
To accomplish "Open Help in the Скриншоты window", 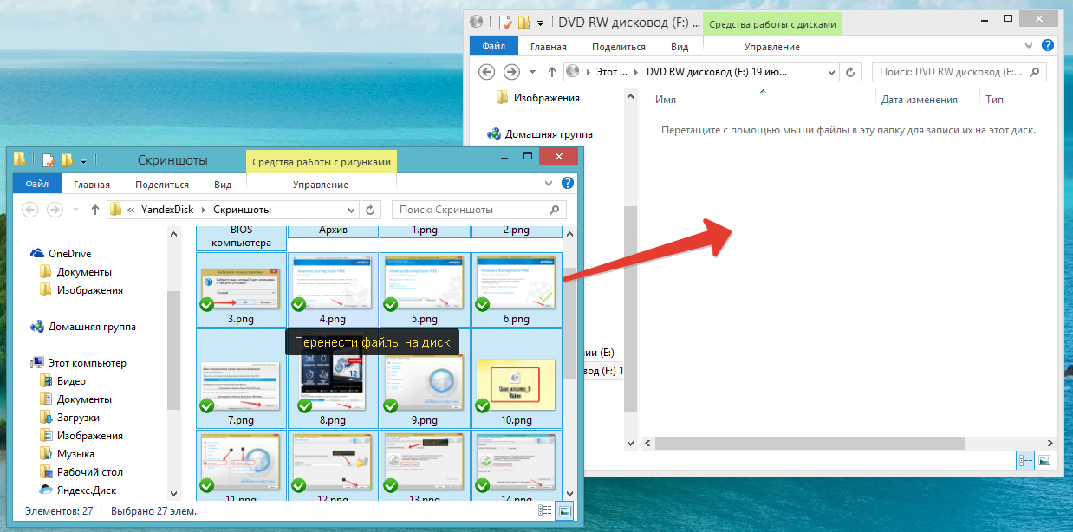I will (x=568, y=183).
